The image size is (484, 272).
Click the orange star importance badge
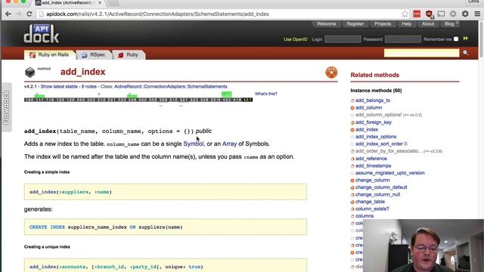[331, 73]
